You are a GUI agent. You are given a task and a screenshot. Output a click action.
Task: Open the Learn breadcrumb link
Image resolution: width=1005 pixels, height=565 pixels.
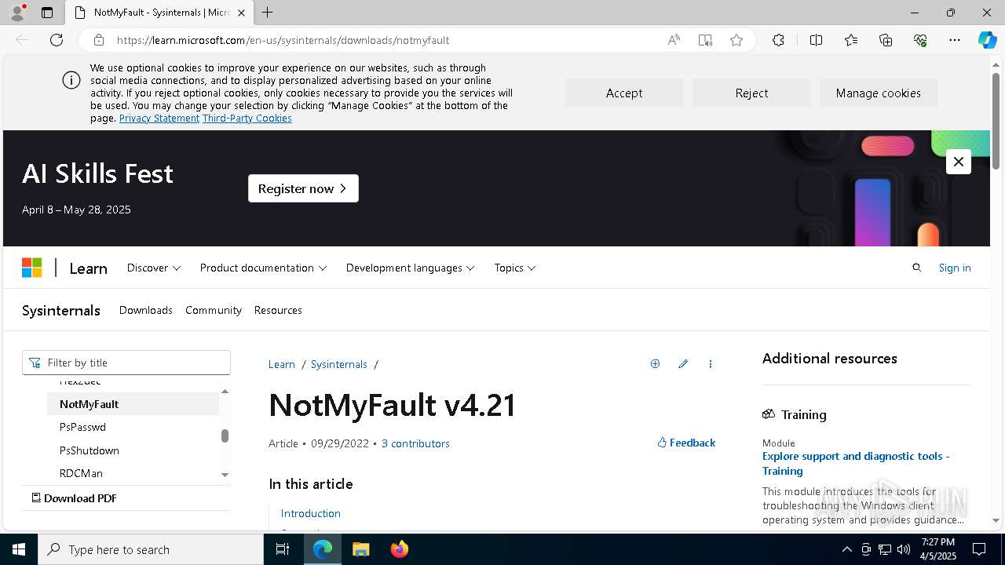(282, 364)
